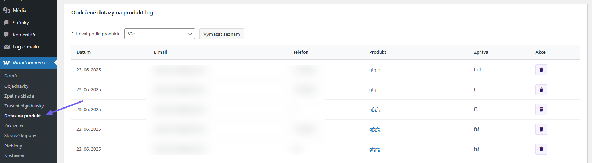Open gfgfg product link in fsf row
This screenshot has width=592, height=163.
(375, 89)
